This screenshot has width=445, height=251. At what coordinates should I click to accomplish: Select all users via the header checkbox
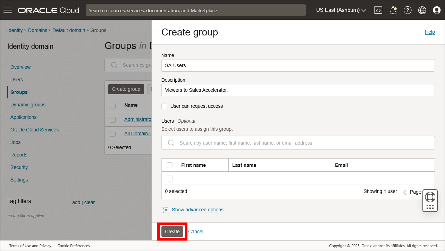click(x=169, y=165)
